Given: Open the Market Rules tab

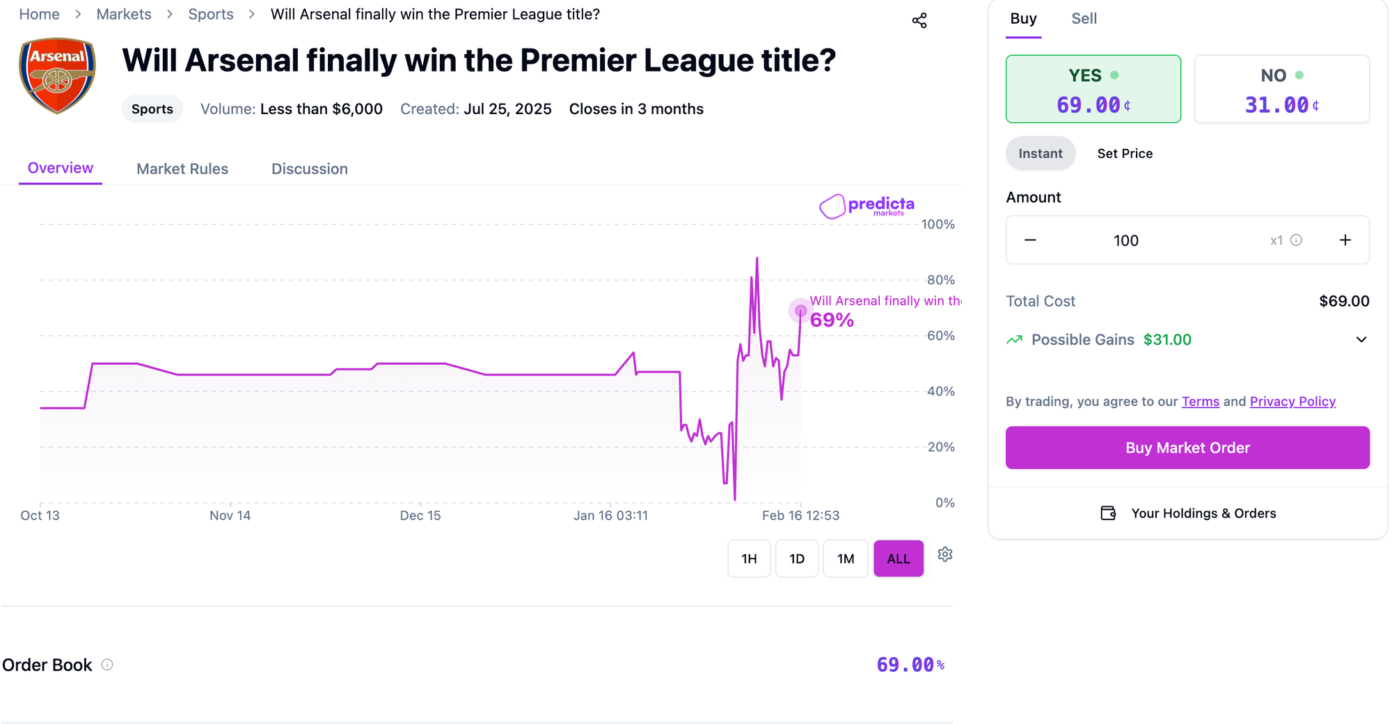Looking at the screenshot, I should [182, 168].
